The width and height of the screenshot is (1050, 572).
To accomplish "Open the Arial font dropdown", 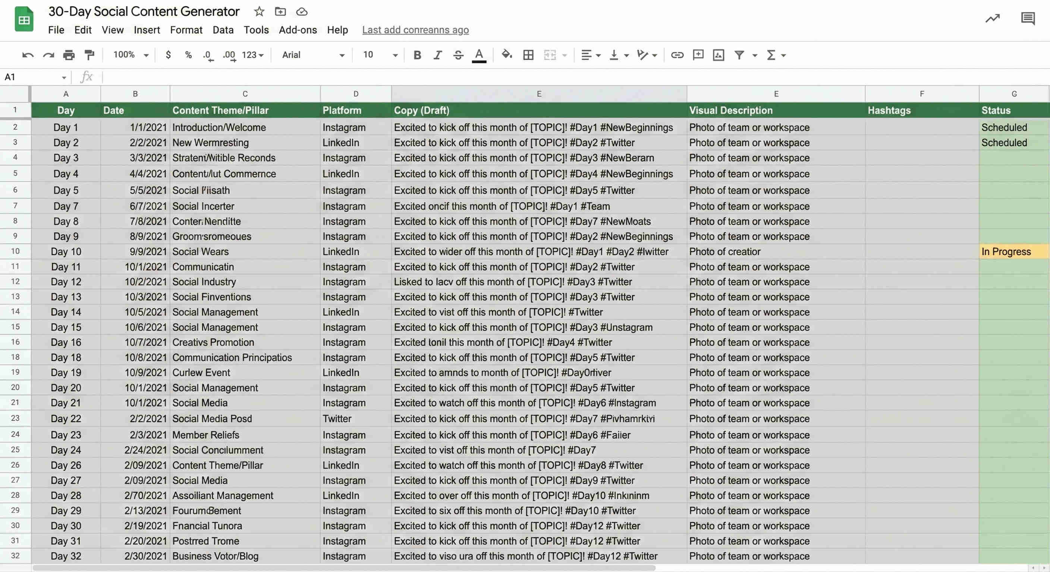I will [x=313, y=55].
